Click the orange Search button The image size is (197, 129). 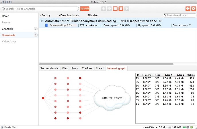(84, 9)
